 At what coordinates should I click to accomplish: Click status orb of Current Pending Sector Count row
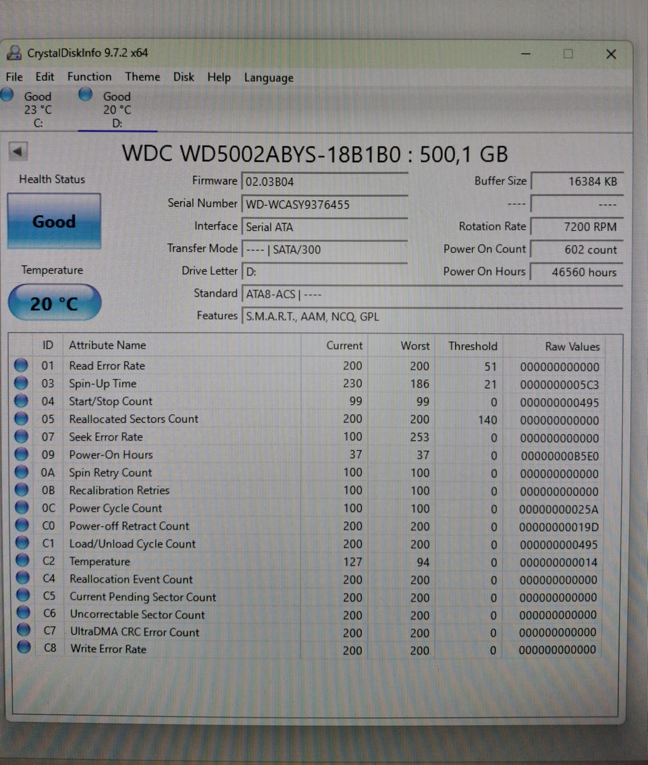point(23,595)
